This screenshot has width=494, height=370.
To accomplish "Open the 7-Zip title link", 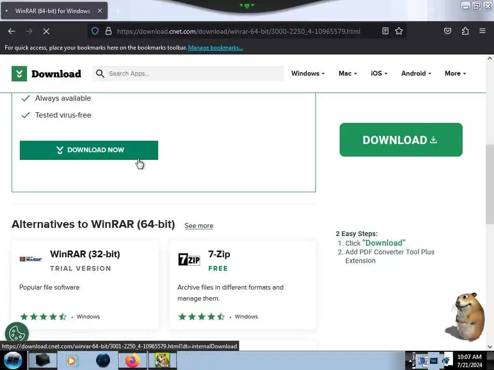I will [220, 254].
